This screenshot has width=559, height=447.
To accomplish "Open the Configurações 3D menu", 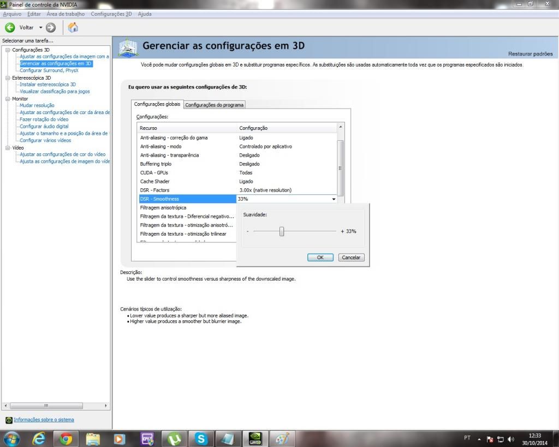I will 111,14.
